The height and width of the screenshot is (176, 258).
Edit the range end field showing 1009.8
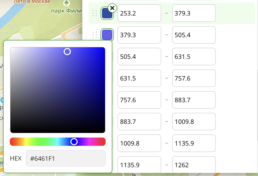(194, 122)
